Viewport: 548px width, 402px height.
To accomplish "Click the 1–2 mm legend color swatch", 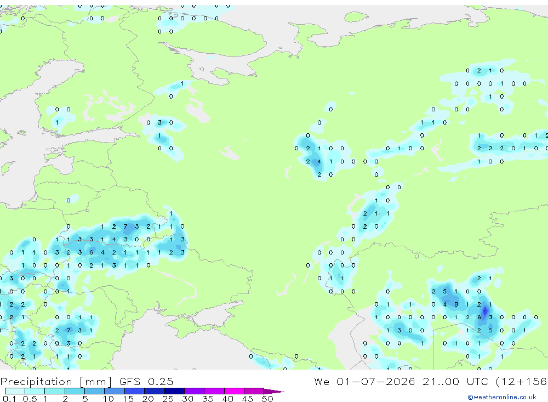I will coord(54,391).
